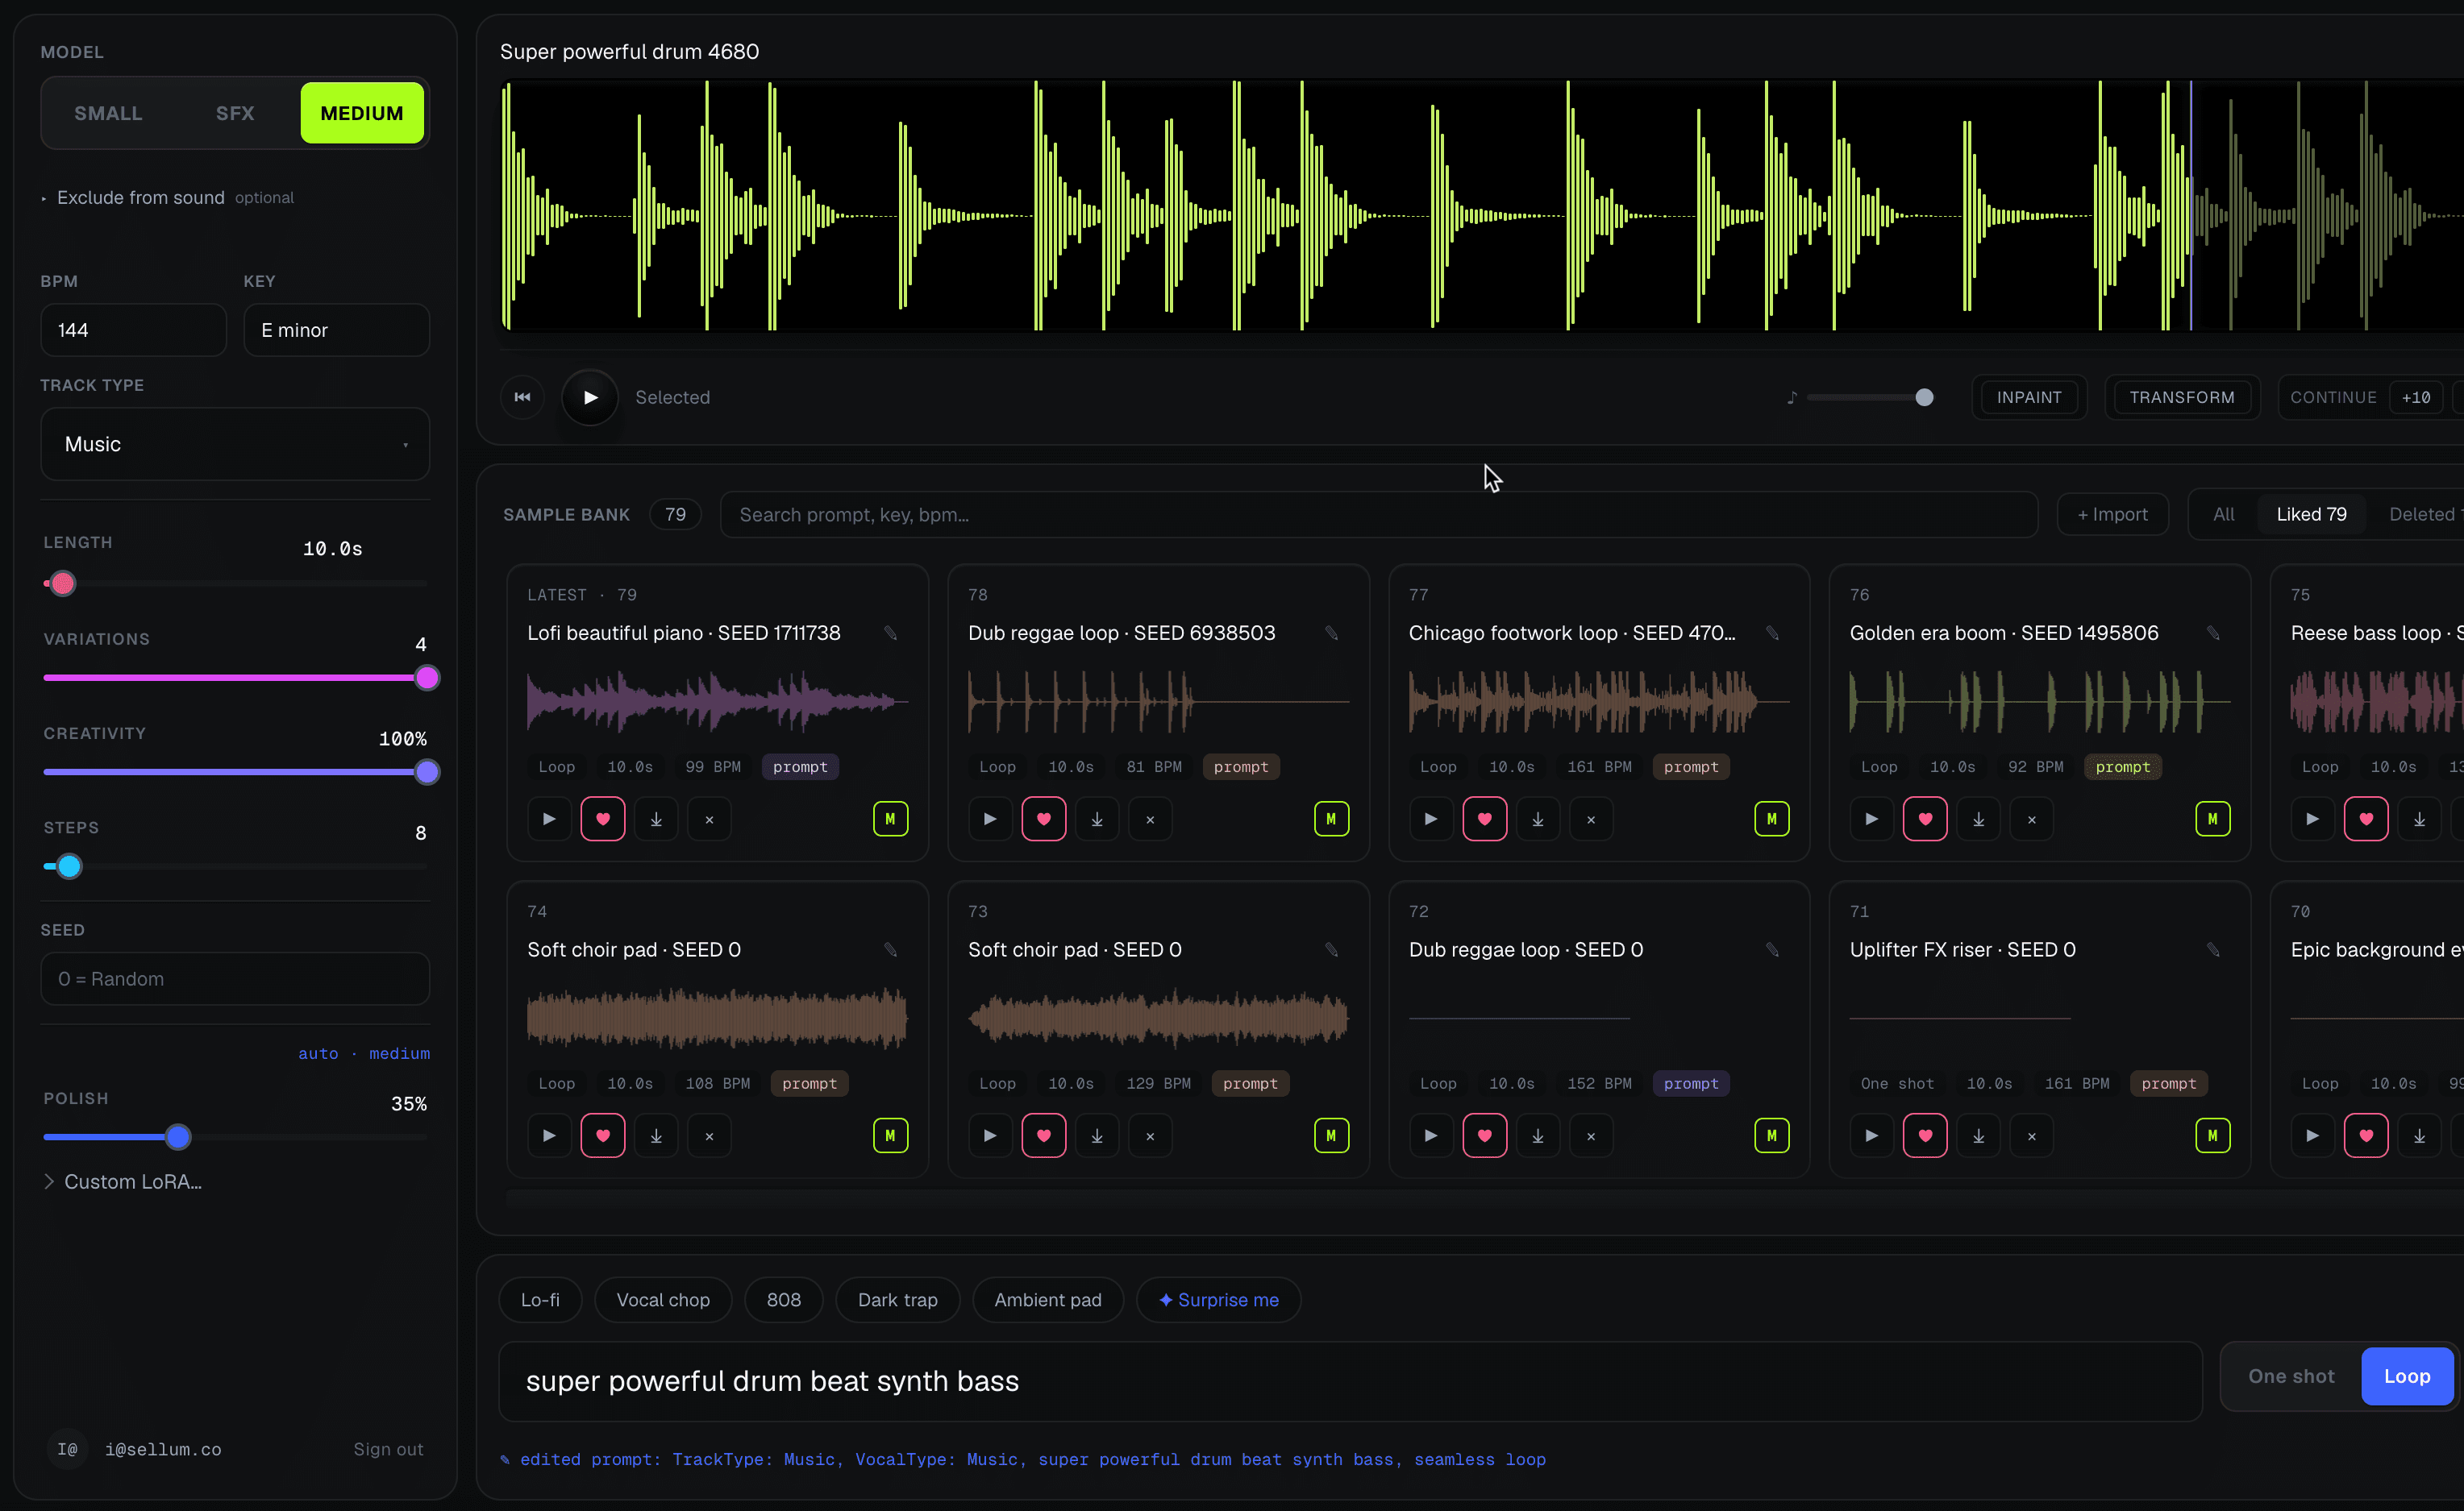The width and height of the screenshot is (2464, 1511).
Task: Toggle heart on Chicago footwork loop
Action: coord(1485,820)
